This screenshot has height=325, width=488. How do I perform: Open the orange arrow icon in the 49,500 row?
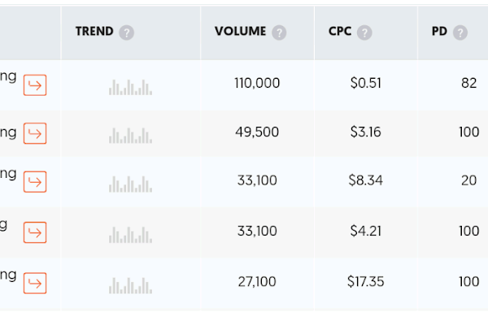point(35,133)
